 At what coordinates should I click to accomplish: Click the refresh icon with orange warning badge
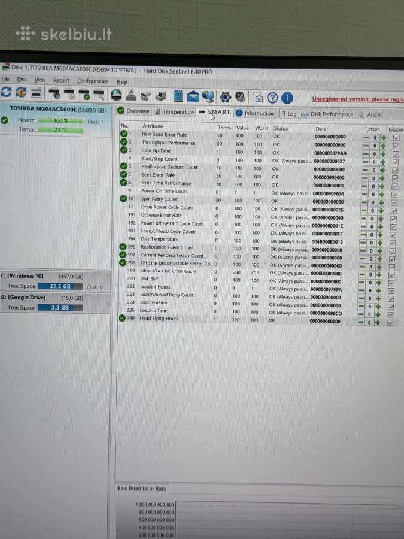pyautogui.click(x=21, y=92)
